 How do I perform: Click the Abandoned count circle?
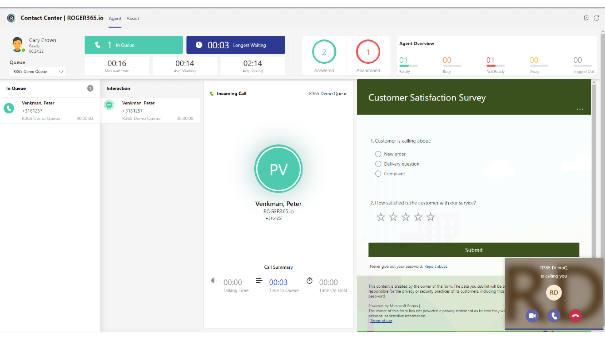[x=368, y=52]
